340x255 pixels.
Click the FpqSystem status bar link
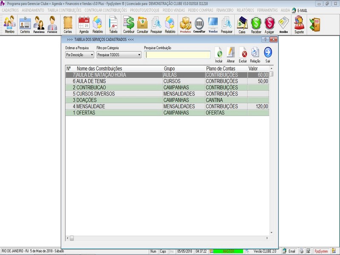(x=321, y=251)
